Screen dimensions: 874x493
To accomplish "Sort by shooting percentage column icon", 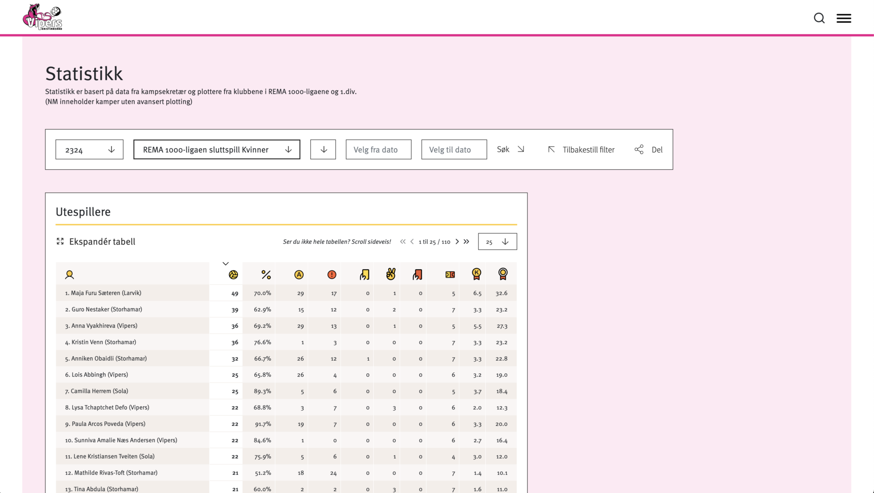I will click(x=266, y=275).
